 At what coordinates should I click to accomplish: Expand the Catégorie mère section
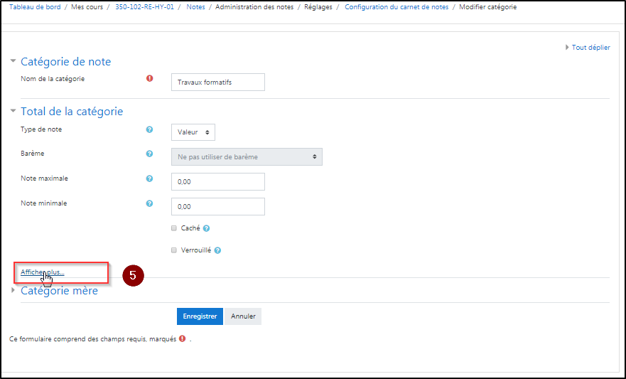[x=59, y=290]
